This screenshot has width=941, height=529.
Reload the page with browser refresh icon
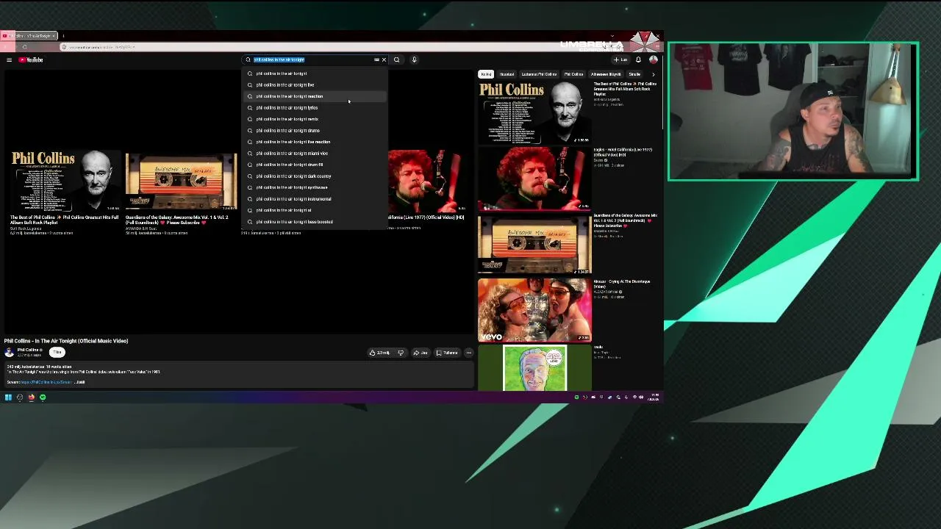click(x=24, y=47)
